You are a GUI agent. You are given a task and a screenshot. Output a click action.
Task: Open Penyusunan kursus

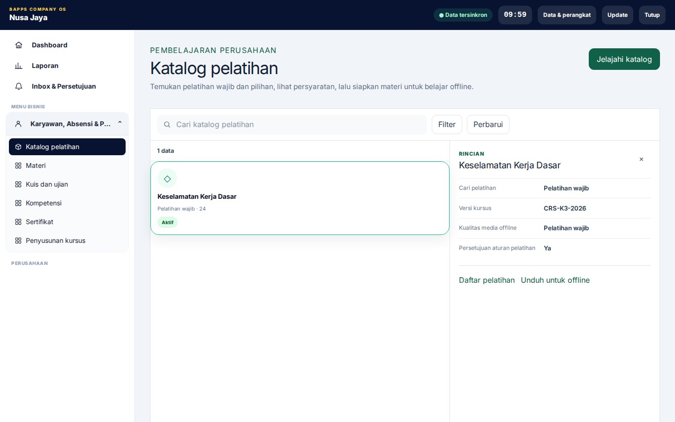tap(67, 241)
